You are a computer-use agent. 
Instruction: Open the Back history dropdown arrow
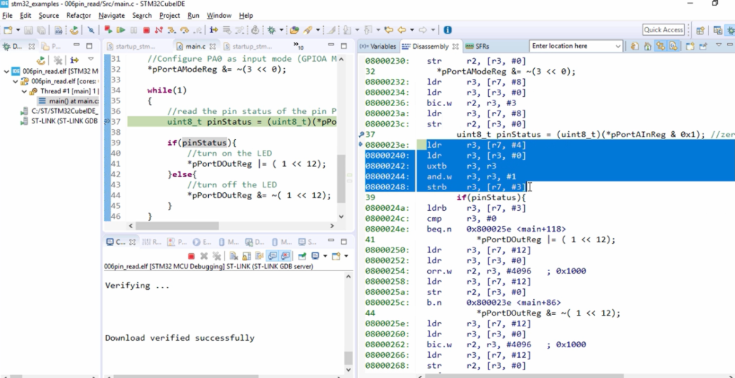[412, 30]
